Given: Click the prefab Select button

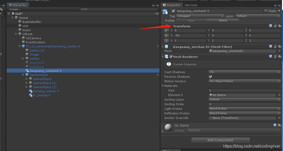Looking at the screenshot, I should pos(223,21).
